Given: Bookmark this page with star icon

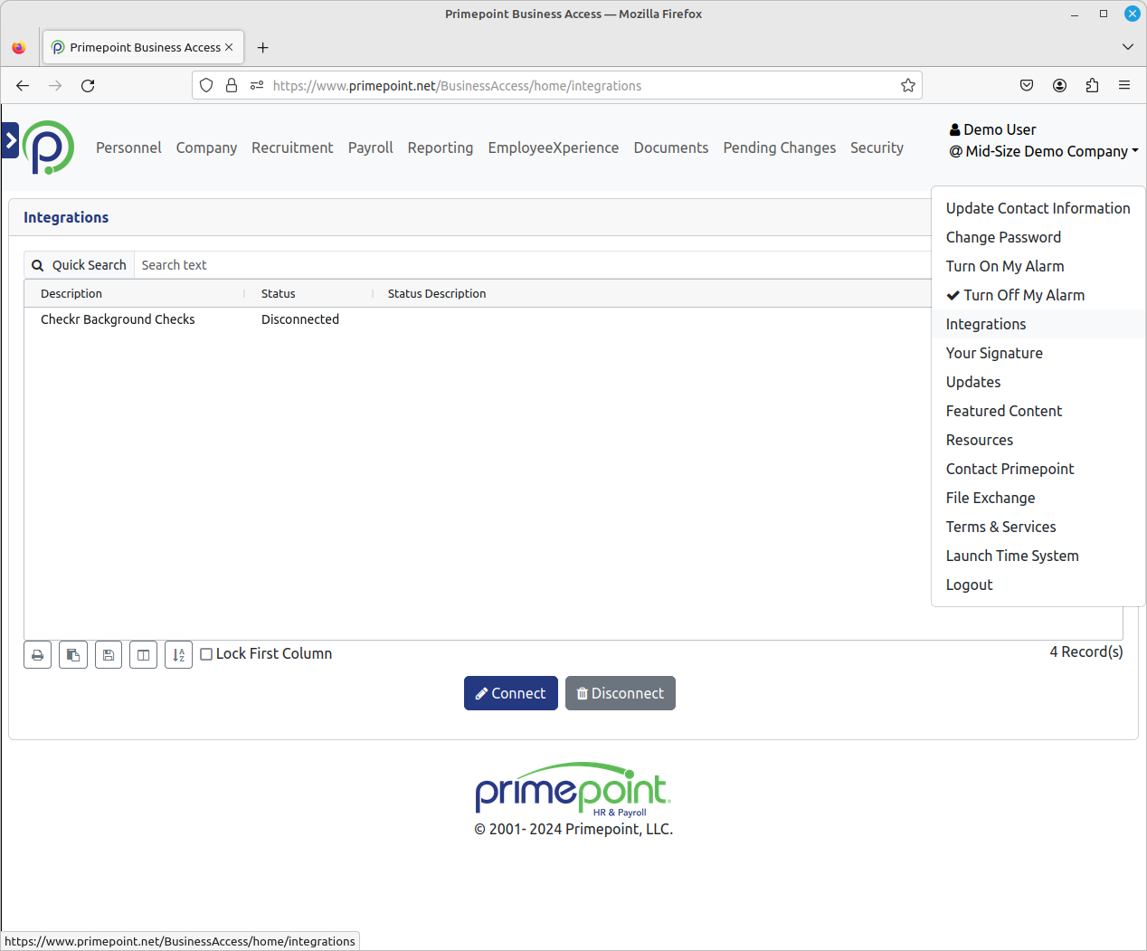Looking at the screenshot, I should click(x=908, y=85).
